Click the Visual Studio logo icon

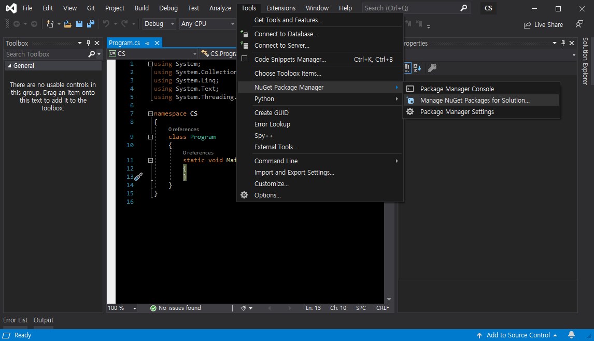(11, 8)
